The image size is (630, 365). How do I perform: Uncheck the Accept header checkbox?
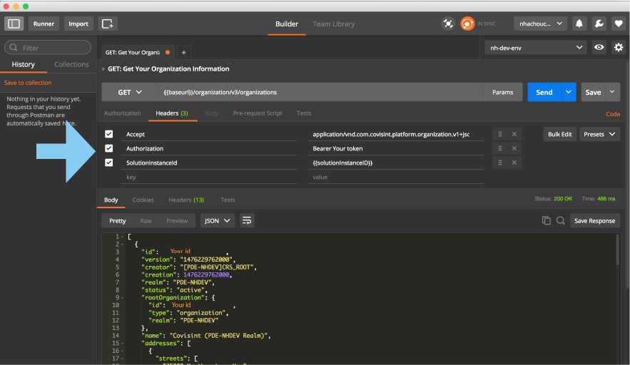pos(109,134)
